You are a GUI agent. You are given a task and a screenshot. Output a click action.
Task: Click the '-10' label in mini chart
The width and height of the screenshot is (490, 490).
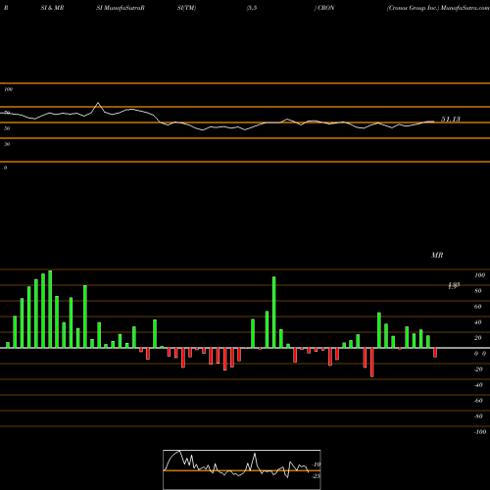(x=316, y=465)
